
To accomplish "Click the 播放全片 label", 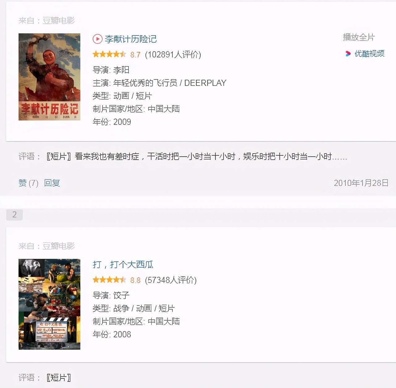I will [x=359, y=37].
